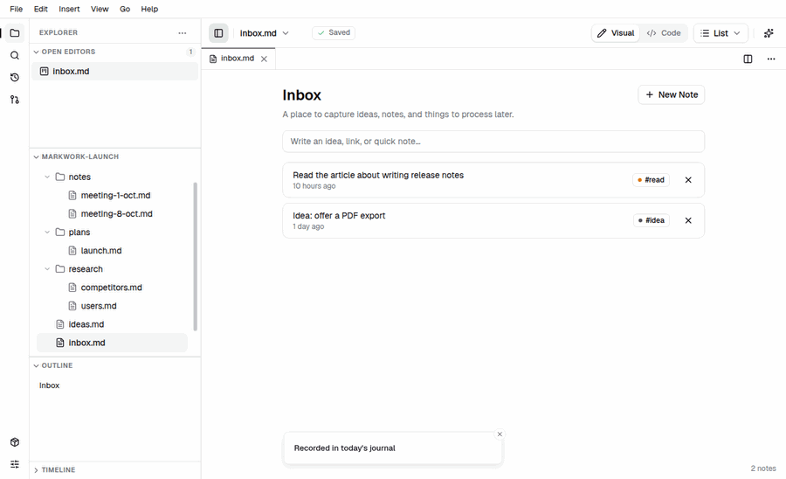The image size is (786, 479).
Task: Open users.md in the research folder
Action: point(98,306)
